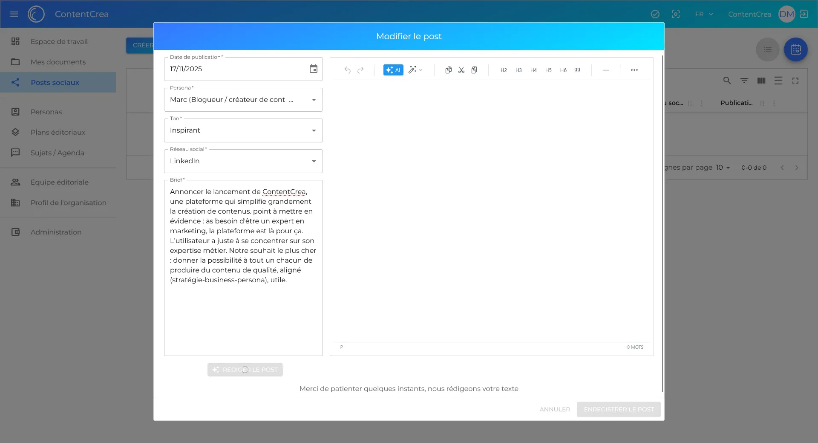818x443 pixels.
Task: Click the blue AI assistant button in editor
Action: [x=393, y=70]
